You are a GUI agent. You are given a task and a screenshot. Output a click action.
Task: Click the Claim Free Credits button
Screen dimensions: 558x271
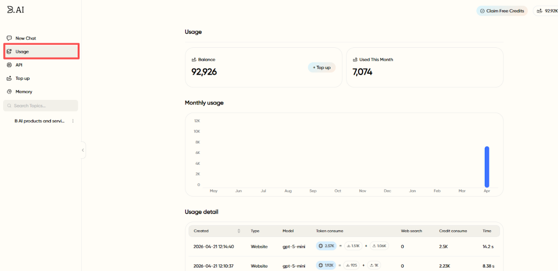(502, 11)
